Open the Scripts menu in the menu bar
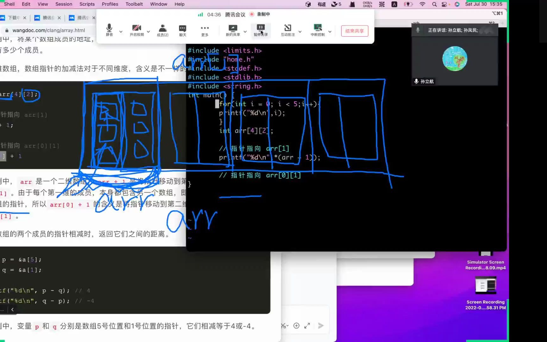 tap(87, 4)
